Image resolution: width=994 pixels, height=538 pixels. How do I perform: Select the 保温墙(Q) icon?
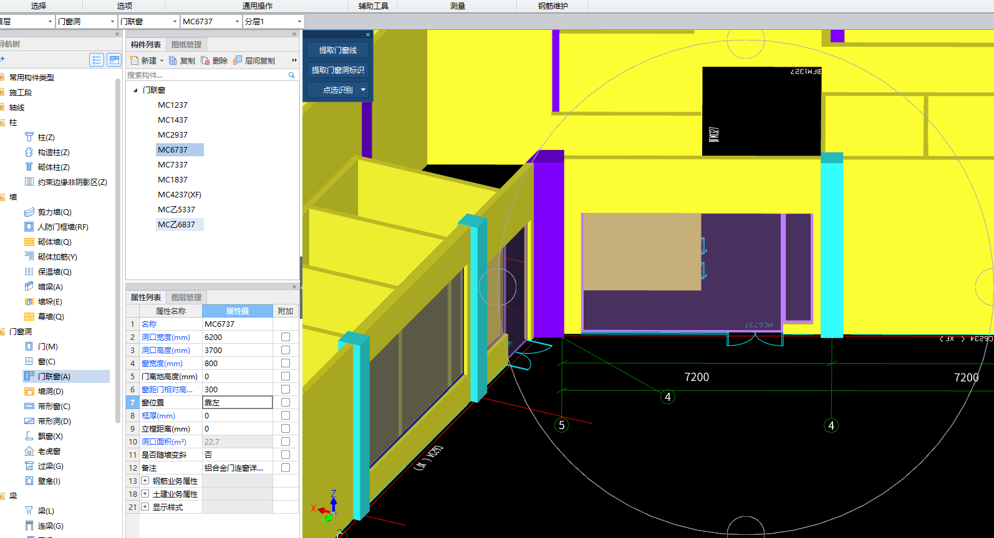(x=29, y=271)
